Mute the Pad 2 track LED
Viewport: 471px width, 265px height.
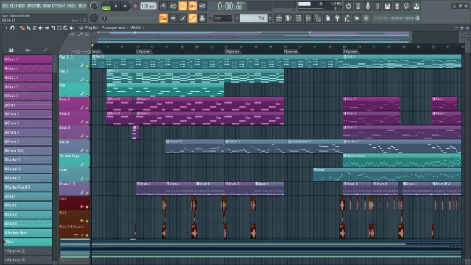pyautogui.click(x=87, y=80)
